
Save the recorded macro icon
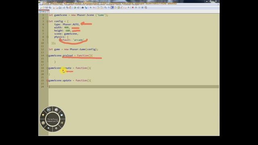pyautogui.click(x=146, y=8)
